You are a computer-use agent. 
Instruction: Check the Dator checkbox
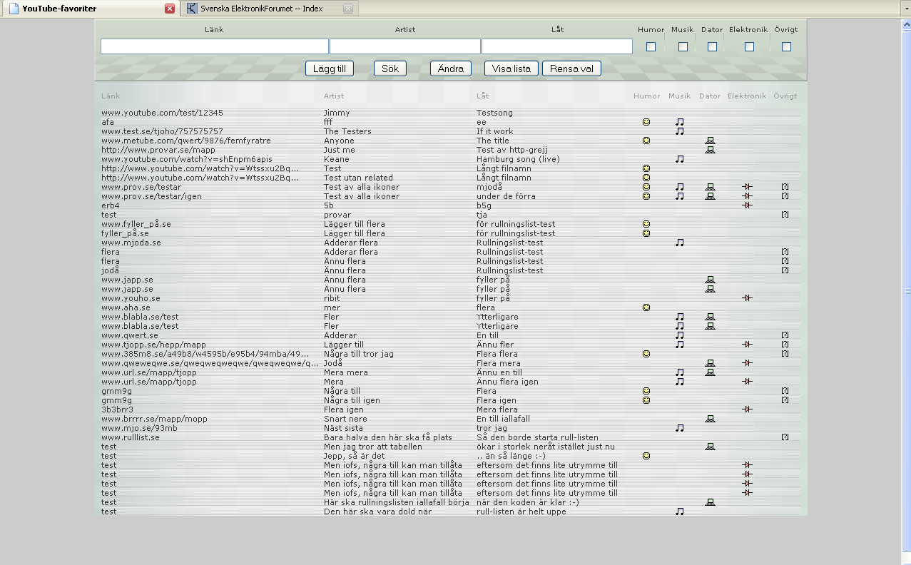712,47
